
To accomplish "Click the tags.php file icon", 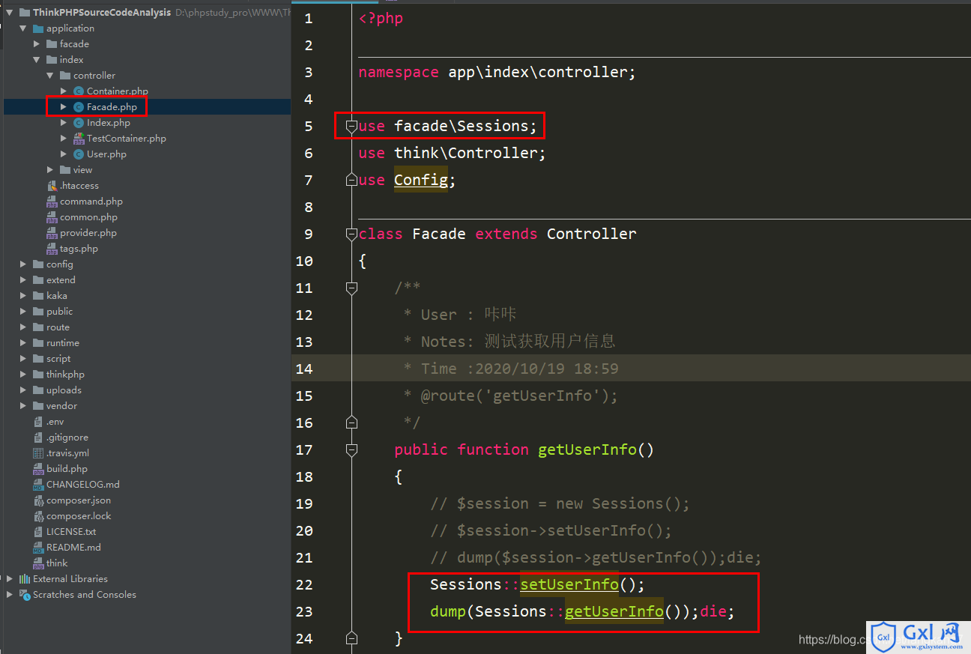I will coord(52,249).
